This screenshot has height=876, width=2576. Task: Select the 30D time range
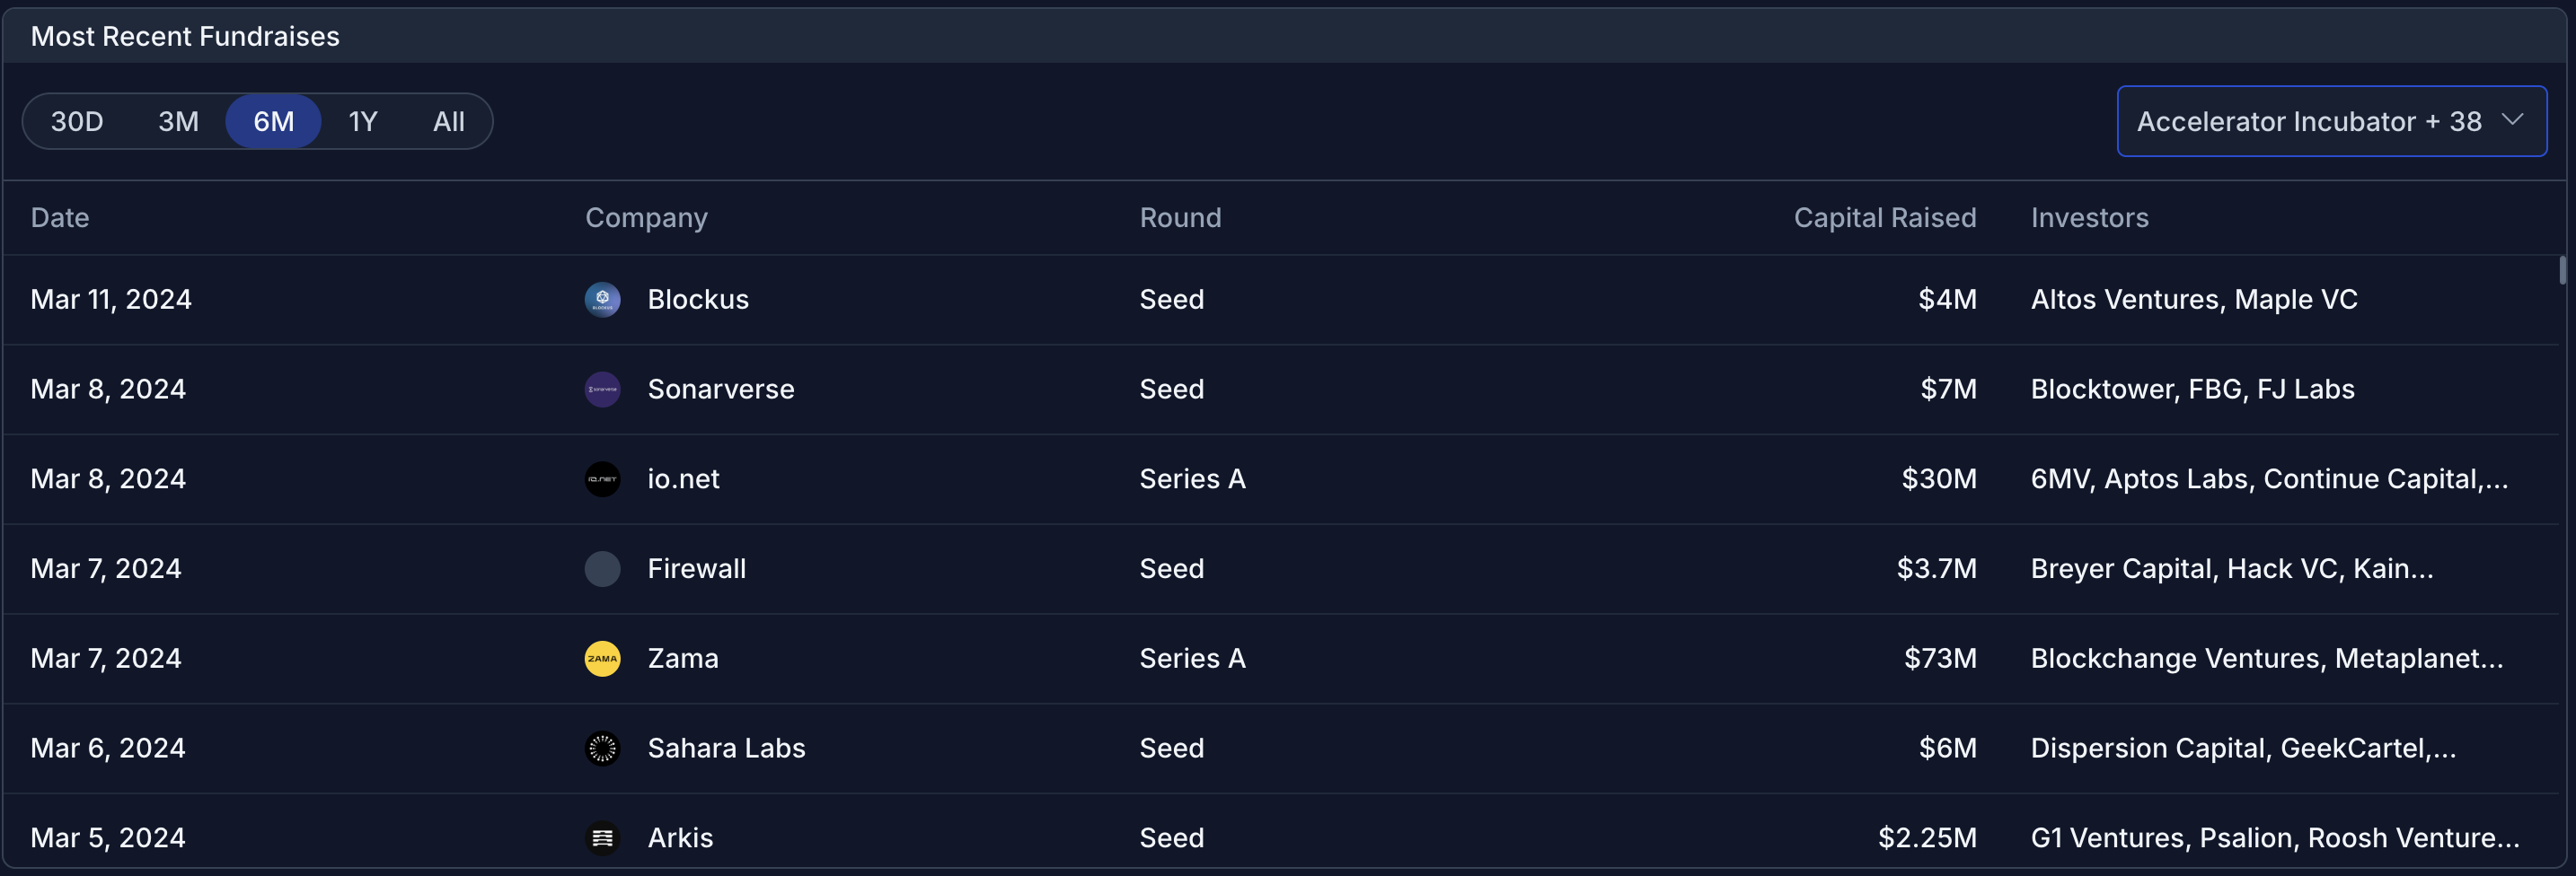[x=77, y=122]
